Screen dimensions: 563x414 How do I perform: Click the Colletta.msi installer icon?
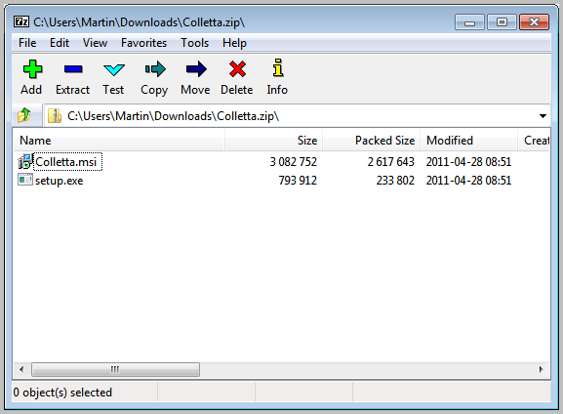coord(24,162)
